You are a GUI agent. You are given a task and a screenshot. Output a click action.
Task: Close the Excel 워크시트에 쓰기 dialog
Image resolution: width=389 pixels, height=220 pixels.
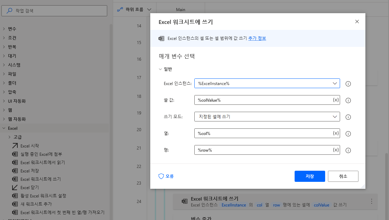pyautogui.click(x=357, y=22)
